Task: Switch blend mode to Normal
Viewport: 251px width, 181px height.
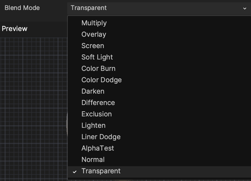Action: [x=159, y=160]
